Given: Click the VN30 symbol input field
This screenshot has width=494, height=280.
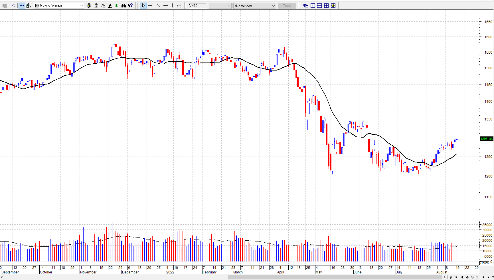Looking at the screenshot, I should 198,6.
